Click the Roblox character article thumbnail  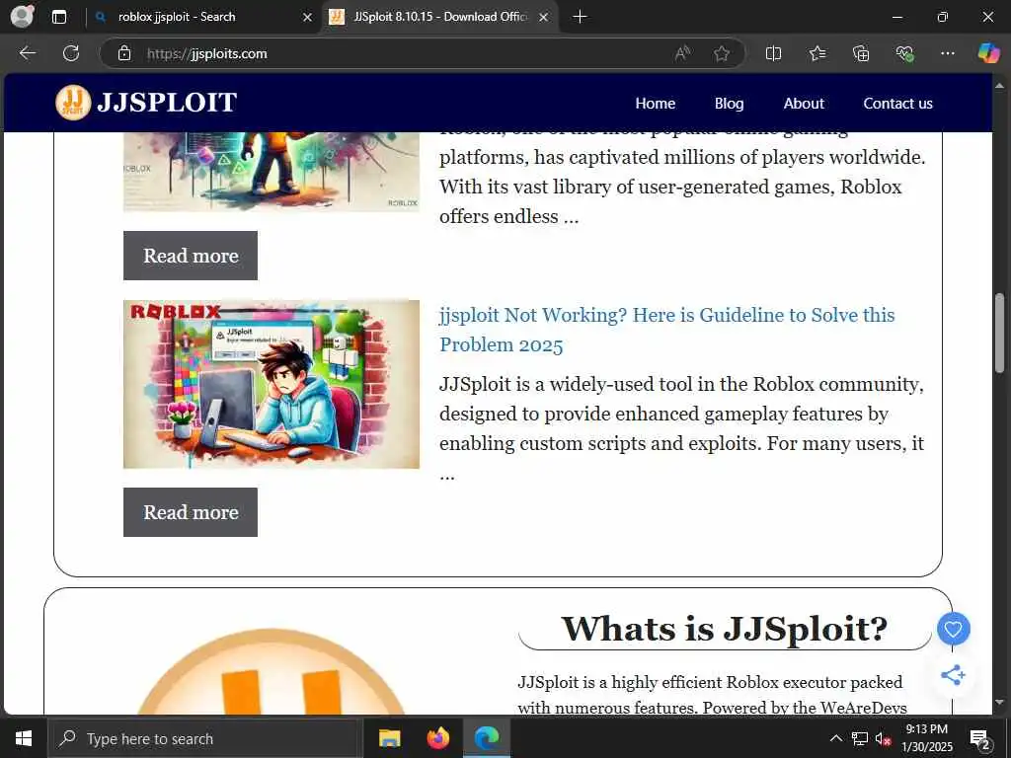pyautogui.click(x=271, y=171)
